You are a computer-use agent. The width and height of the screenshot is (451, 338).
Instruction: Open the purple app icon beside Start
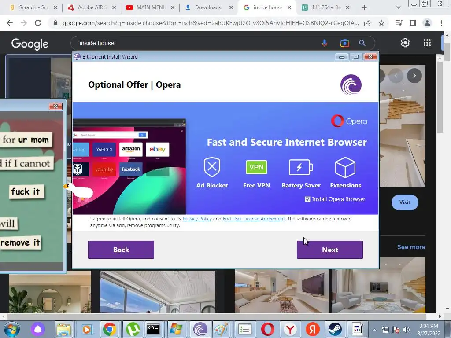tap(38, 329)
